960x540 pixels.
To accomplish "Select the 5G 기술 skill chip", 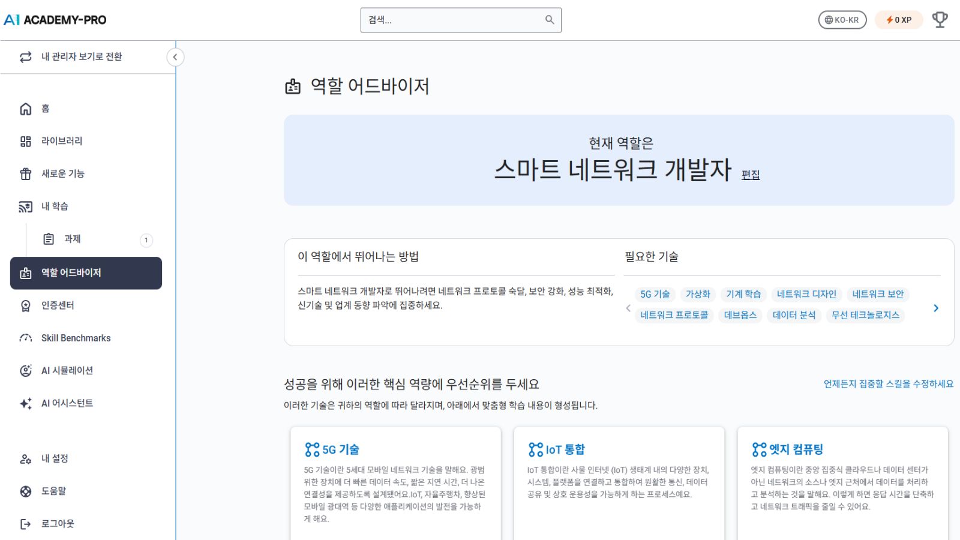I will [655, 294].
